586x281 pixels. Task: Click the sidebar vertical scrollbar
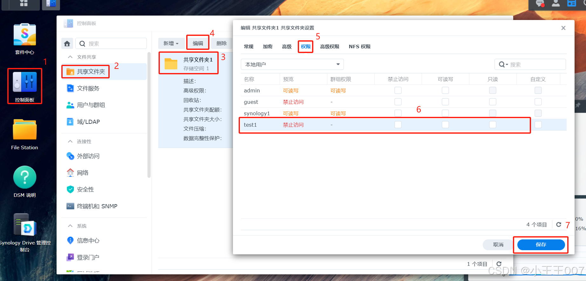point(149,114)
